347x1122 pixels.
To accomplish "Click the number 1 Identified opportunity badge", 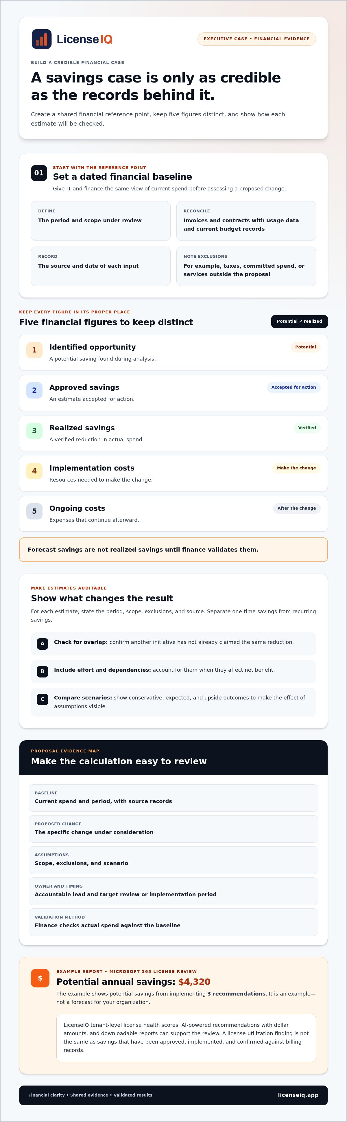I will pos(34,350).
